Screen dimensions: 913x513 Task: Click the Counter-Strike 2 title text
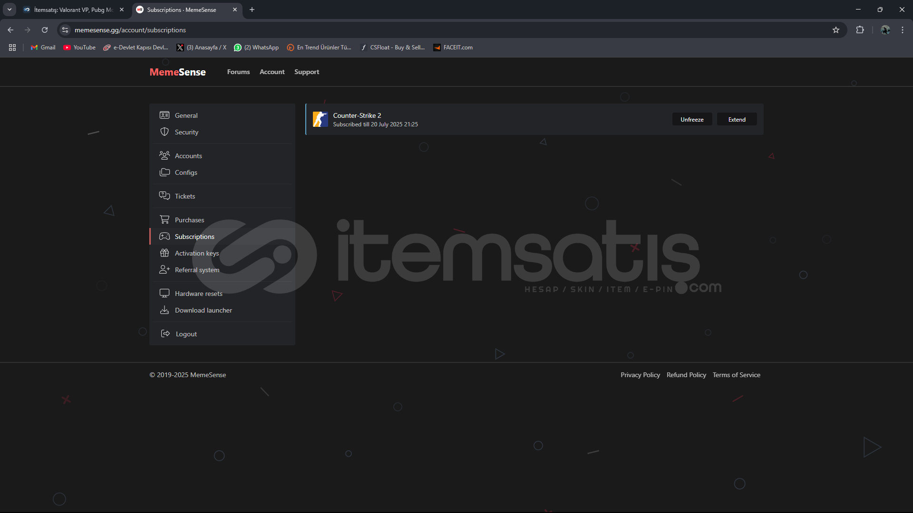pyautogui.click(x=357, y=115)
